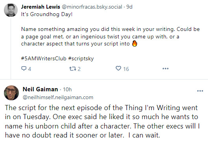Screen dimensions: 208x143
Task: Click the reply count number 4
Action: point(29,69)
